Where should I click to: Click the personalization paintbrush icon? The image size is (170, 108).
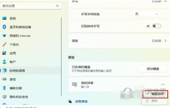click(4, 44)
